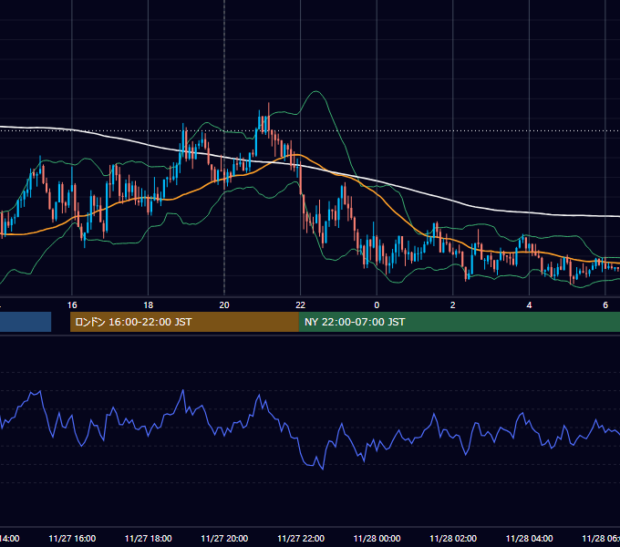620x547 pixels.
Task: Click the "4" hour label on price chart axis
Action: 529,305
